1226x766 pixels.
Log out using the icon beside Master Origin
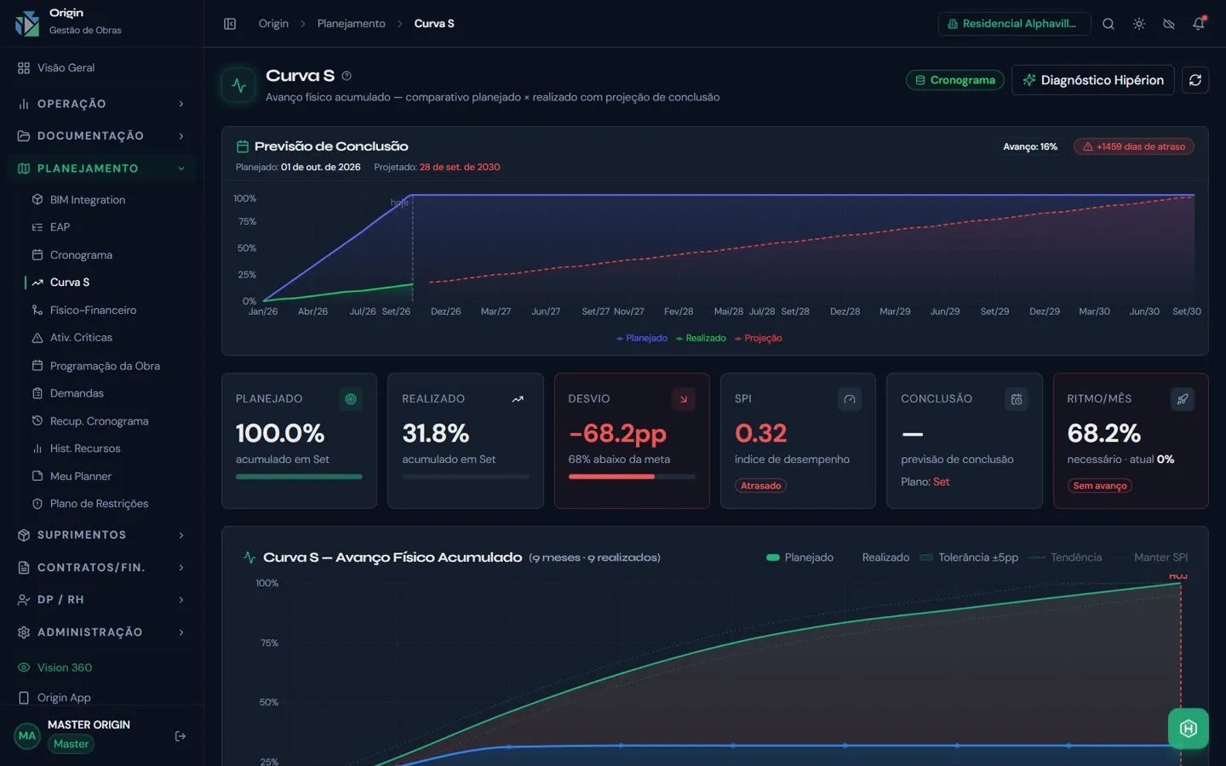coord(180,736)
